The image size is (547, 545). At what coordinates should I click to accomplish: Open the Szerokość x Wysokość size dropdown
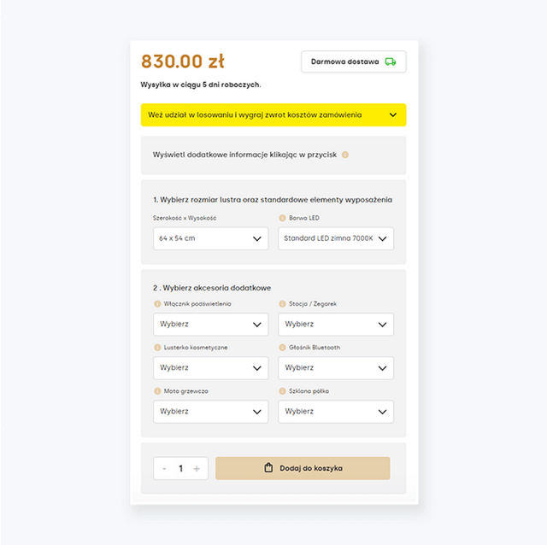pos(210,238)
